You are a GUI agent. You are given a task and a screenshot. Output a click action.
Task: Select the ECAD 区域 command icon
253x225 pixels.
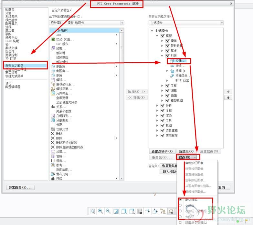click(53, 39)
